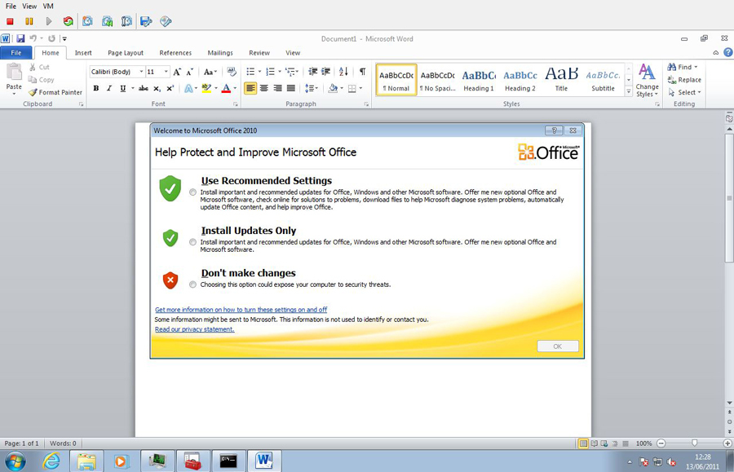Click the Align Text Right icon
734x472 pixels.
coord(277,88)
